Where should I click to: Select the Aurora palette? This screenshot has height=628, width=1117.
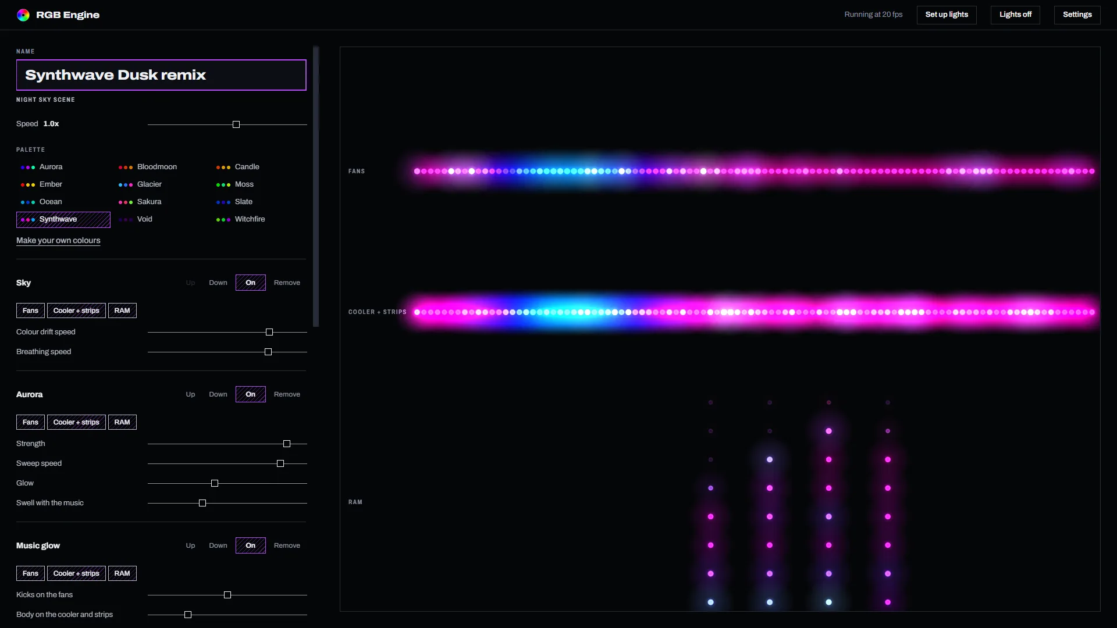[x=63, y=167]
